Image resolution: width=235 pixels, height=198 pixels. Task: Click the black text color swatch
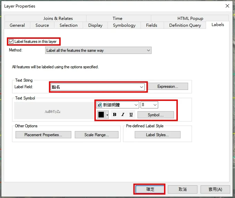coord(101,115)
